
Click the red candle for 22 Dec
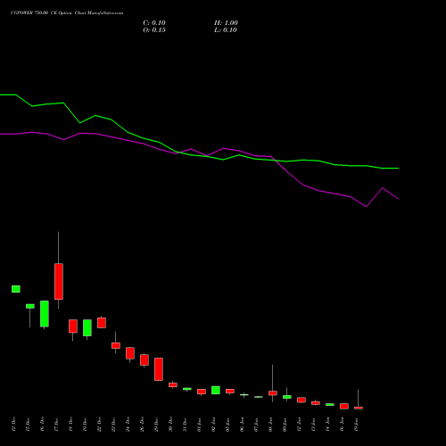[x=102, y=323]
